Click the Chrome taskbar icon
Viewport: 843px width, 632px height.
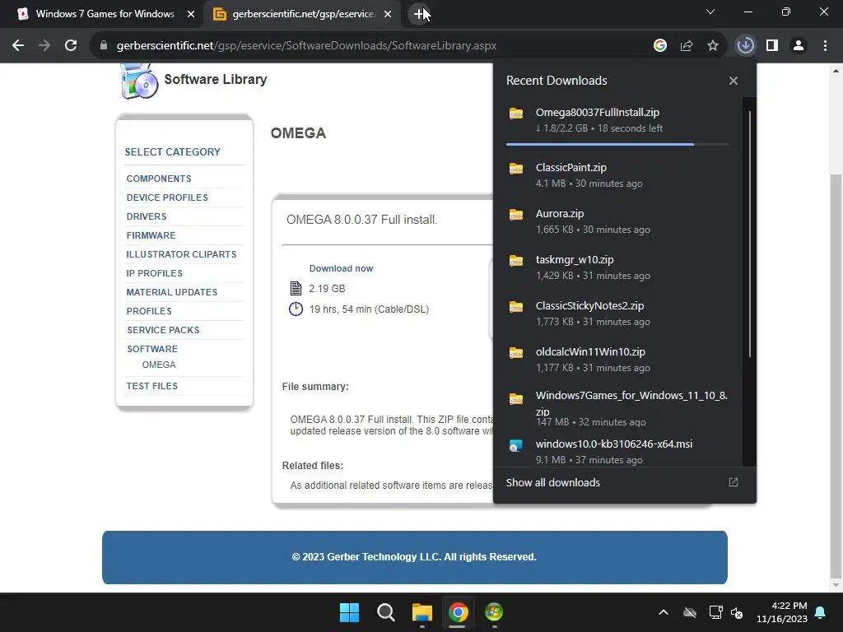[x=458, y=612]
